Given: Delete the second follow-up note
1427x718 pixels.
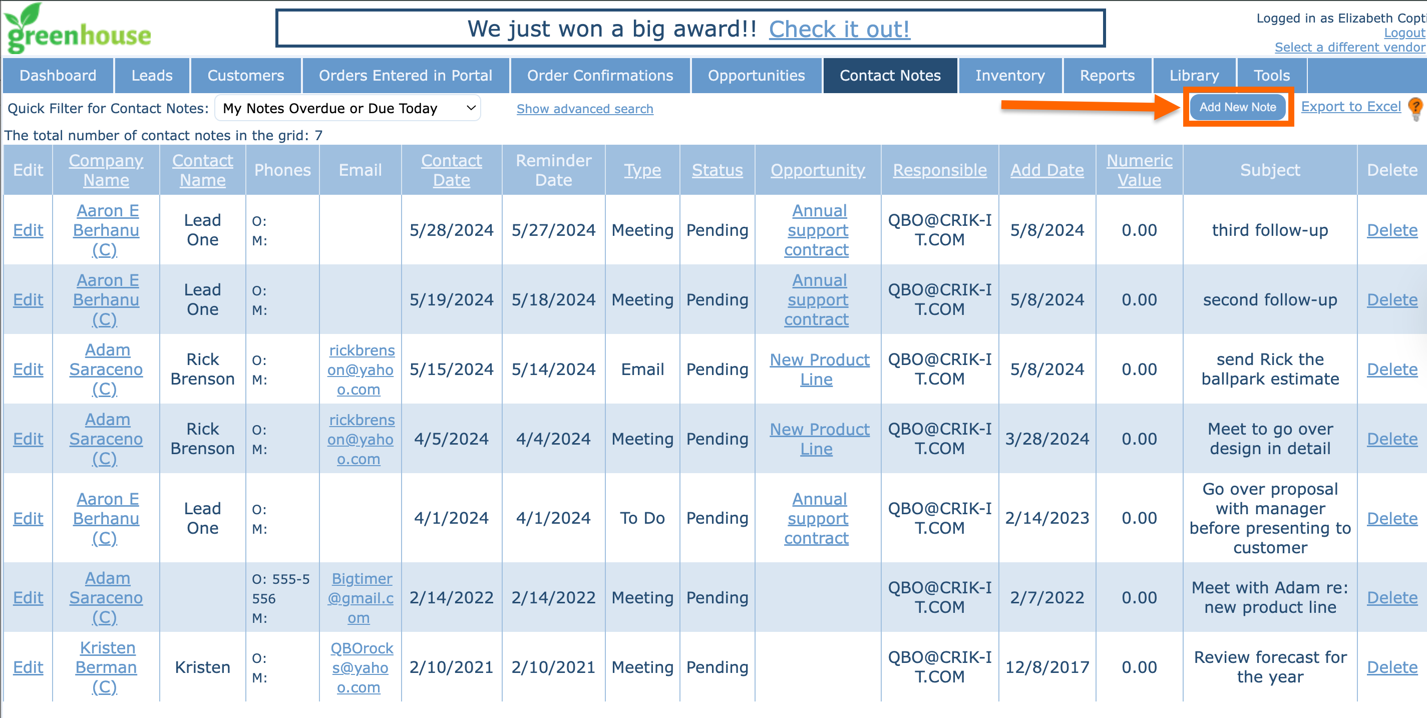Looking at the screenshot, I should click(x=1391, y=300).
